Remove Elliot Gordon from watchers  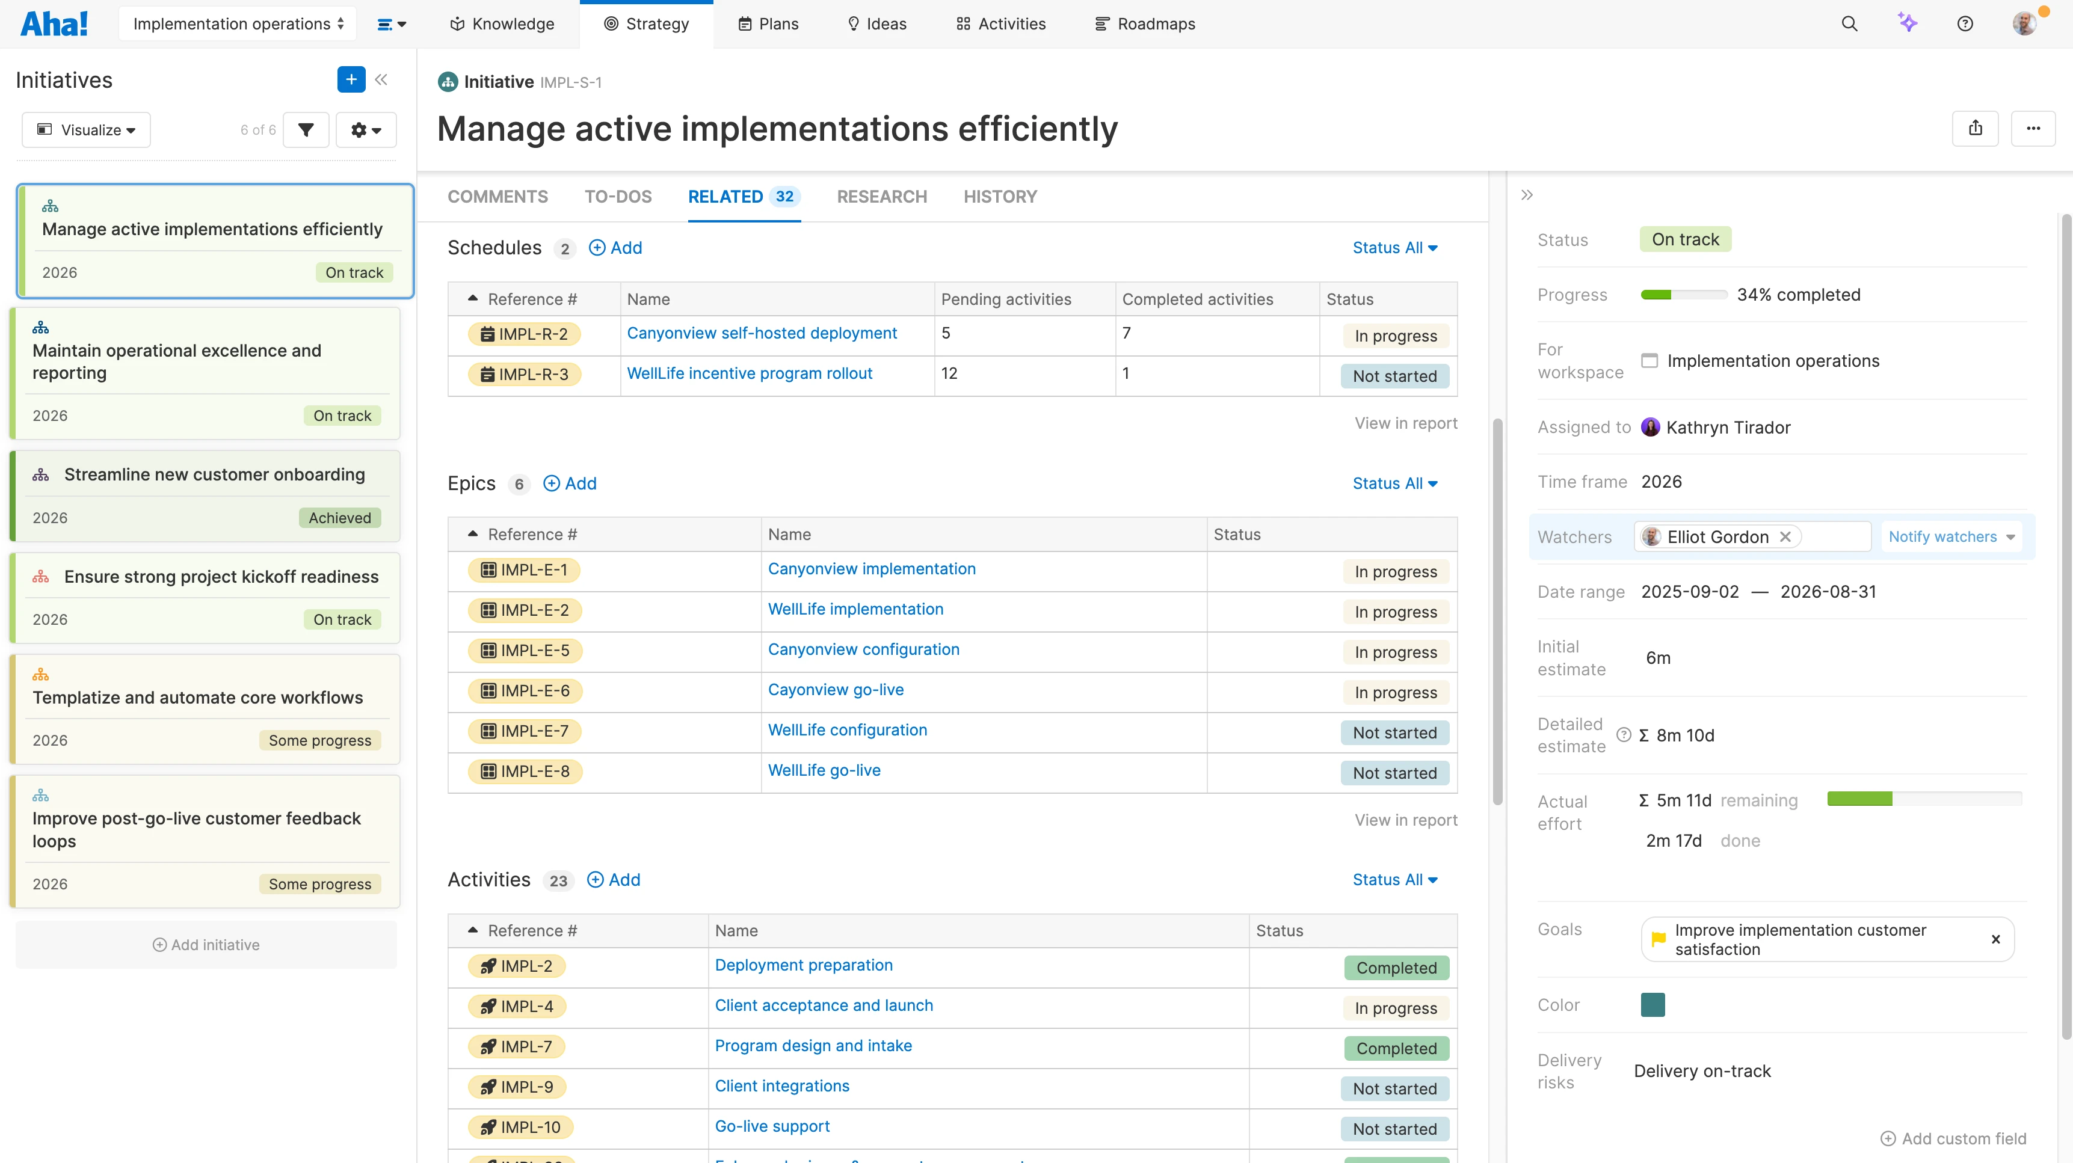point(1785,536)
